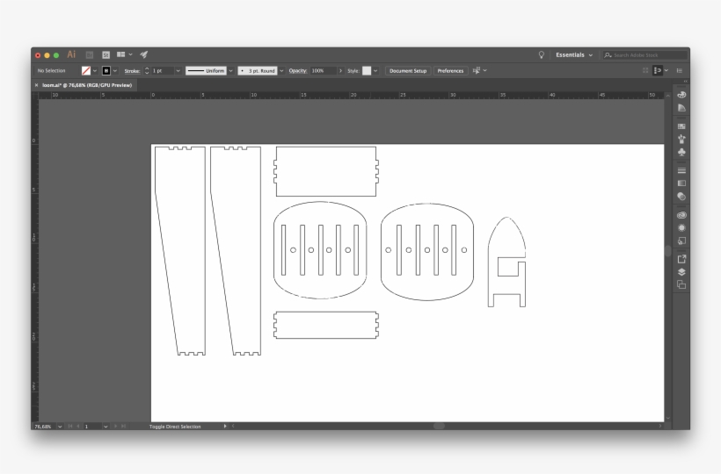The image size is (721, 474).
Task: Open the Stroke color dropdown arrow
Action: pyautogui.click(x=115, y=71)
